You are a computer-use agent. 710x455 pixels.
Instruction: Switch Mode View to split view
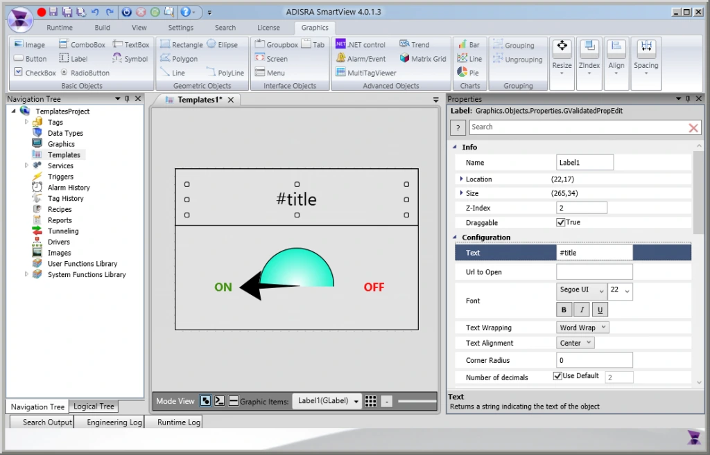point(234,401)
